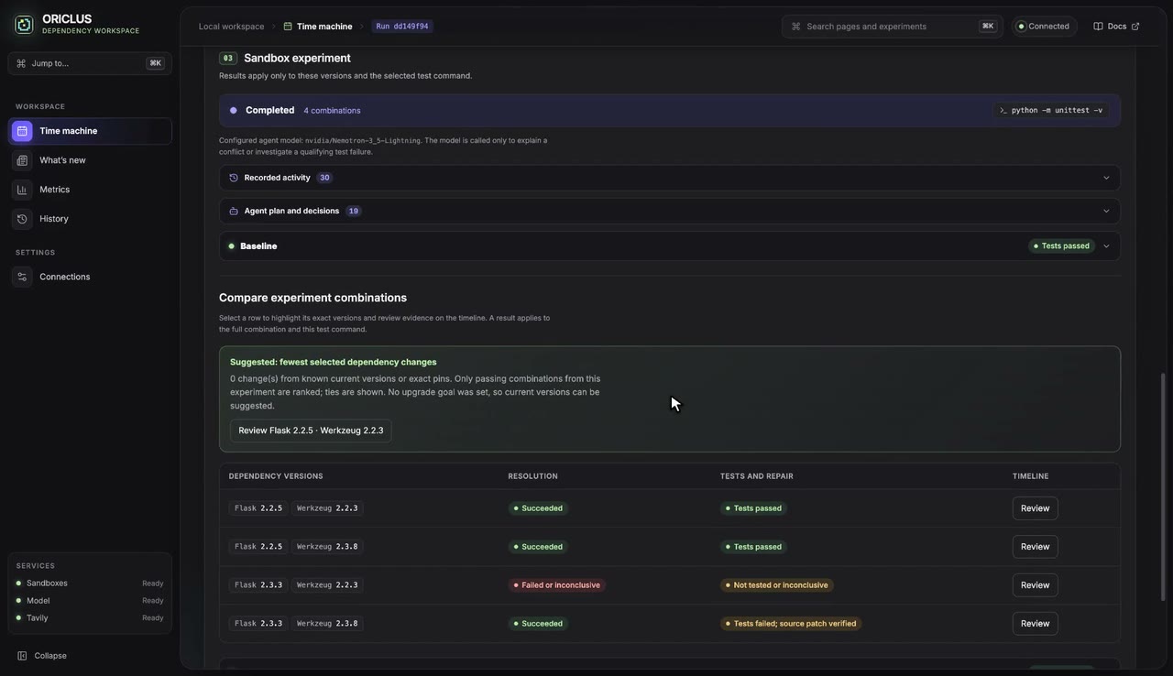Click the Tavily service status row
The width and height of the screenshot is (1173, 676).
point(90,618)
